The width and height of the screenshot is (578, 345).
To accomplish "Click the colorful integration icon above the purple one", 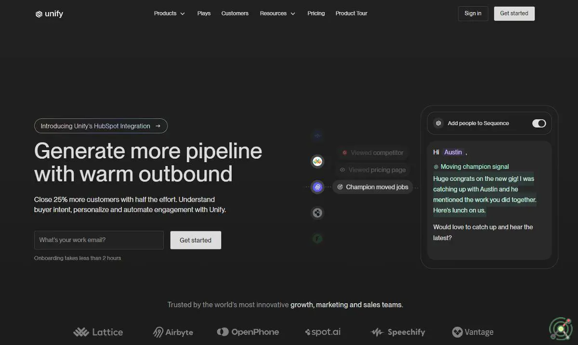I will (x=317, y=162).
